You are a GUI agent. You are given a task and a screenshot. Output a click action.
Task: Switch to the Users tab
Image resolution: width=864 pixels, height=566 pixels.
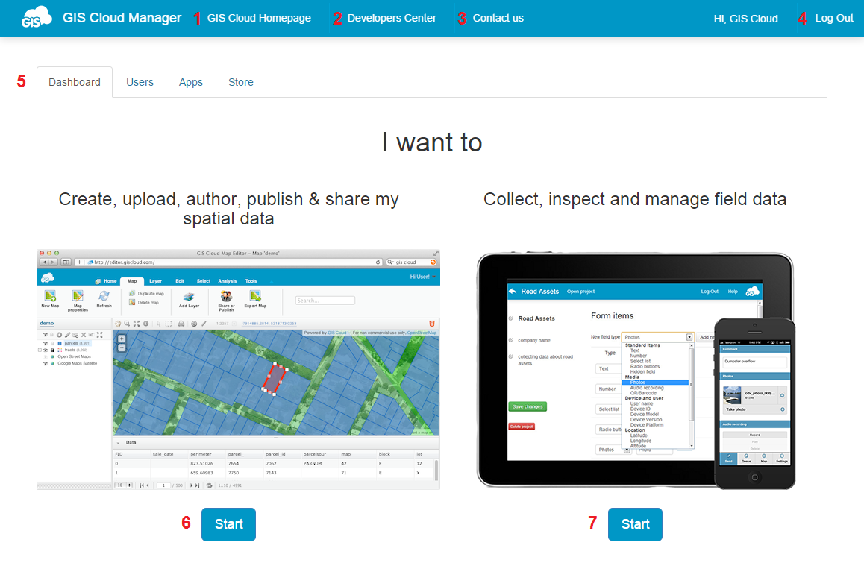click(x=140, y=82)
